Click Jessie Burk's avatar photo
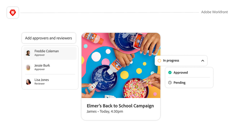The height and width of the screenshot is (132, 235). coord(28,67)
